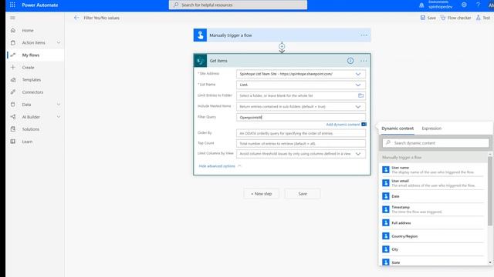Open Site Address dropdown
This screenshot has height=277, width=494.
pos(358,74)
